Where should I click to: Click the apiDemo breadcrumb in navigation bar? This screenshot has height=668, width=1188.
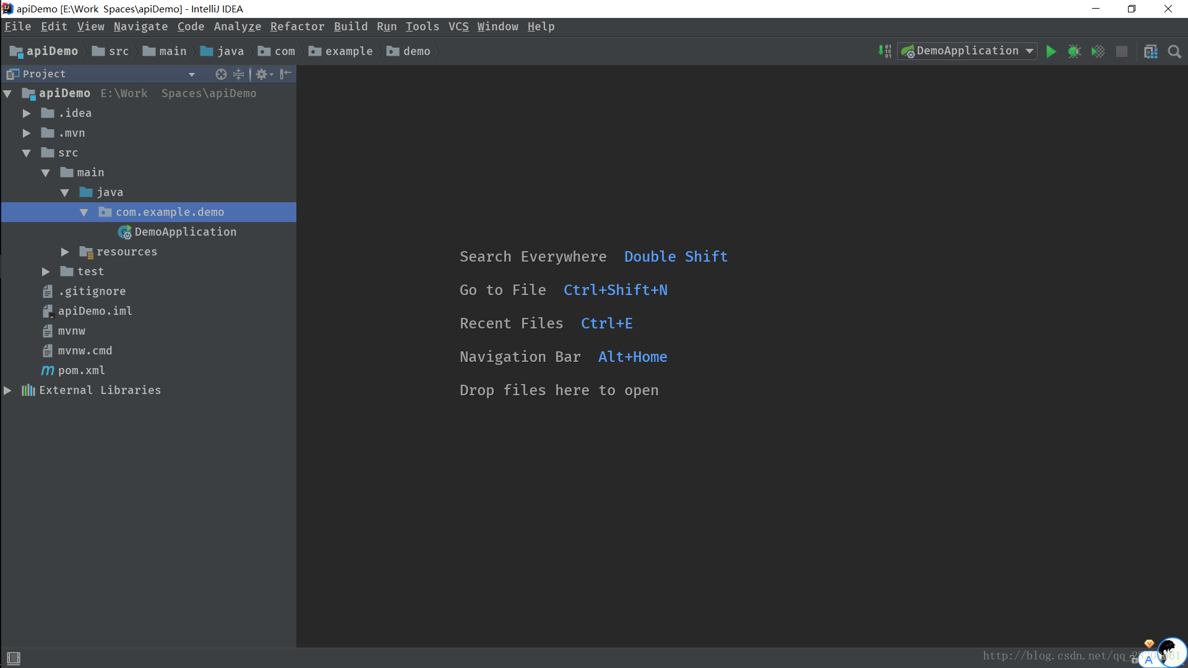(44, 51)
